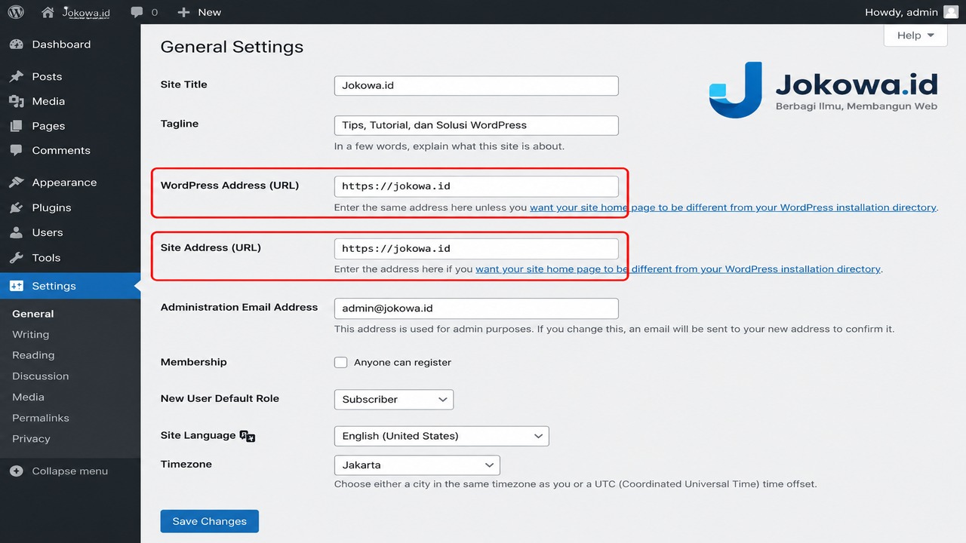Click the Users person icon

[x=16, y=232]
